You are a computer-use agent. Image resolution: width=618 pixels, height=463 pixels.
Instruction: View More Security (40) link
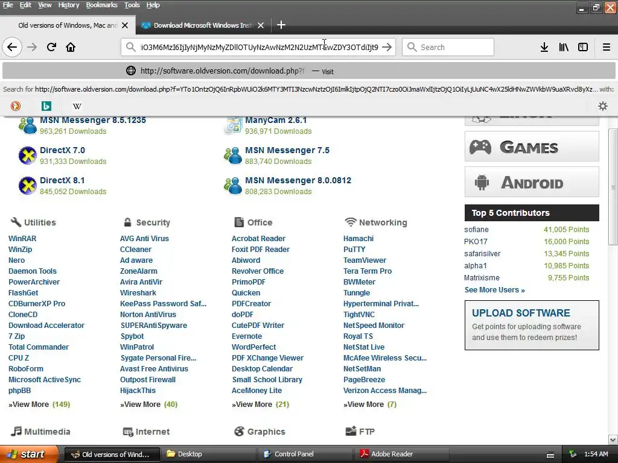148,405
